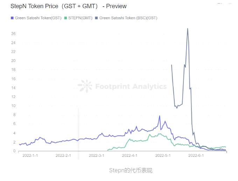Select the 2022-3-1 x-axis date label
Screen dimensions: 238x181
[x=97, y=155]
